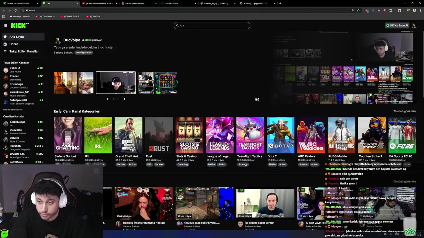Open the PUBG Mobile category cover
The image size is (424, 238).
tap(342, 135)
